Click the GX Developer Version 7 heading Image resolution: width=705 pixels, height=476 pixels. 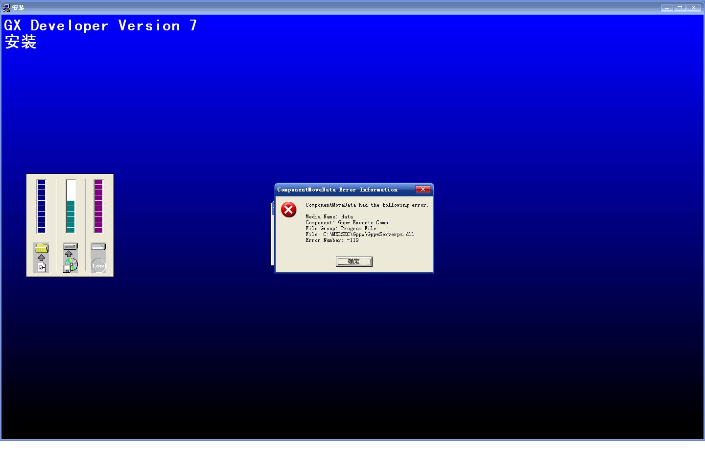pyautogui.click(x=100, y=25)
